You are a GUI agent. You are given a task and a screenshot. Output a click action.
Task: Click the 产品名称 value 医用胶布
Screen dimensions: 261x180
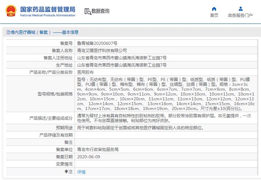click(85, 72)
